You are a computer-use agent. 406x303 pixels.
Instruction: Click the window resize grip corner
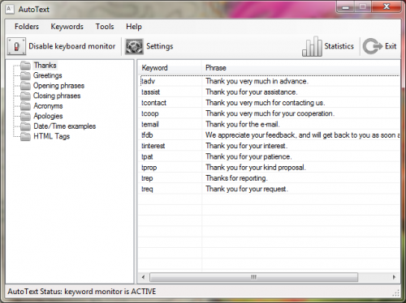coord(395,293)
